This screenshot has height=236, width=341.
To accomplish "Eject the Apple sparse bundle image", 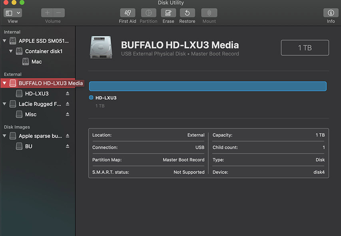I will [x=68, y=136].
